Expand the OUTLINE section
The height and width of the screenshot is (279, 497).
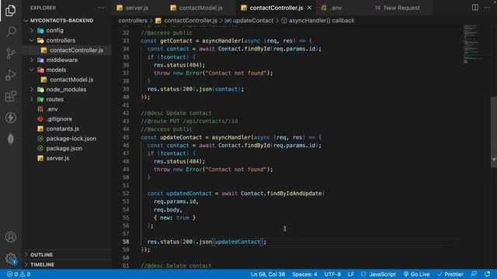(x=41, y=255)
